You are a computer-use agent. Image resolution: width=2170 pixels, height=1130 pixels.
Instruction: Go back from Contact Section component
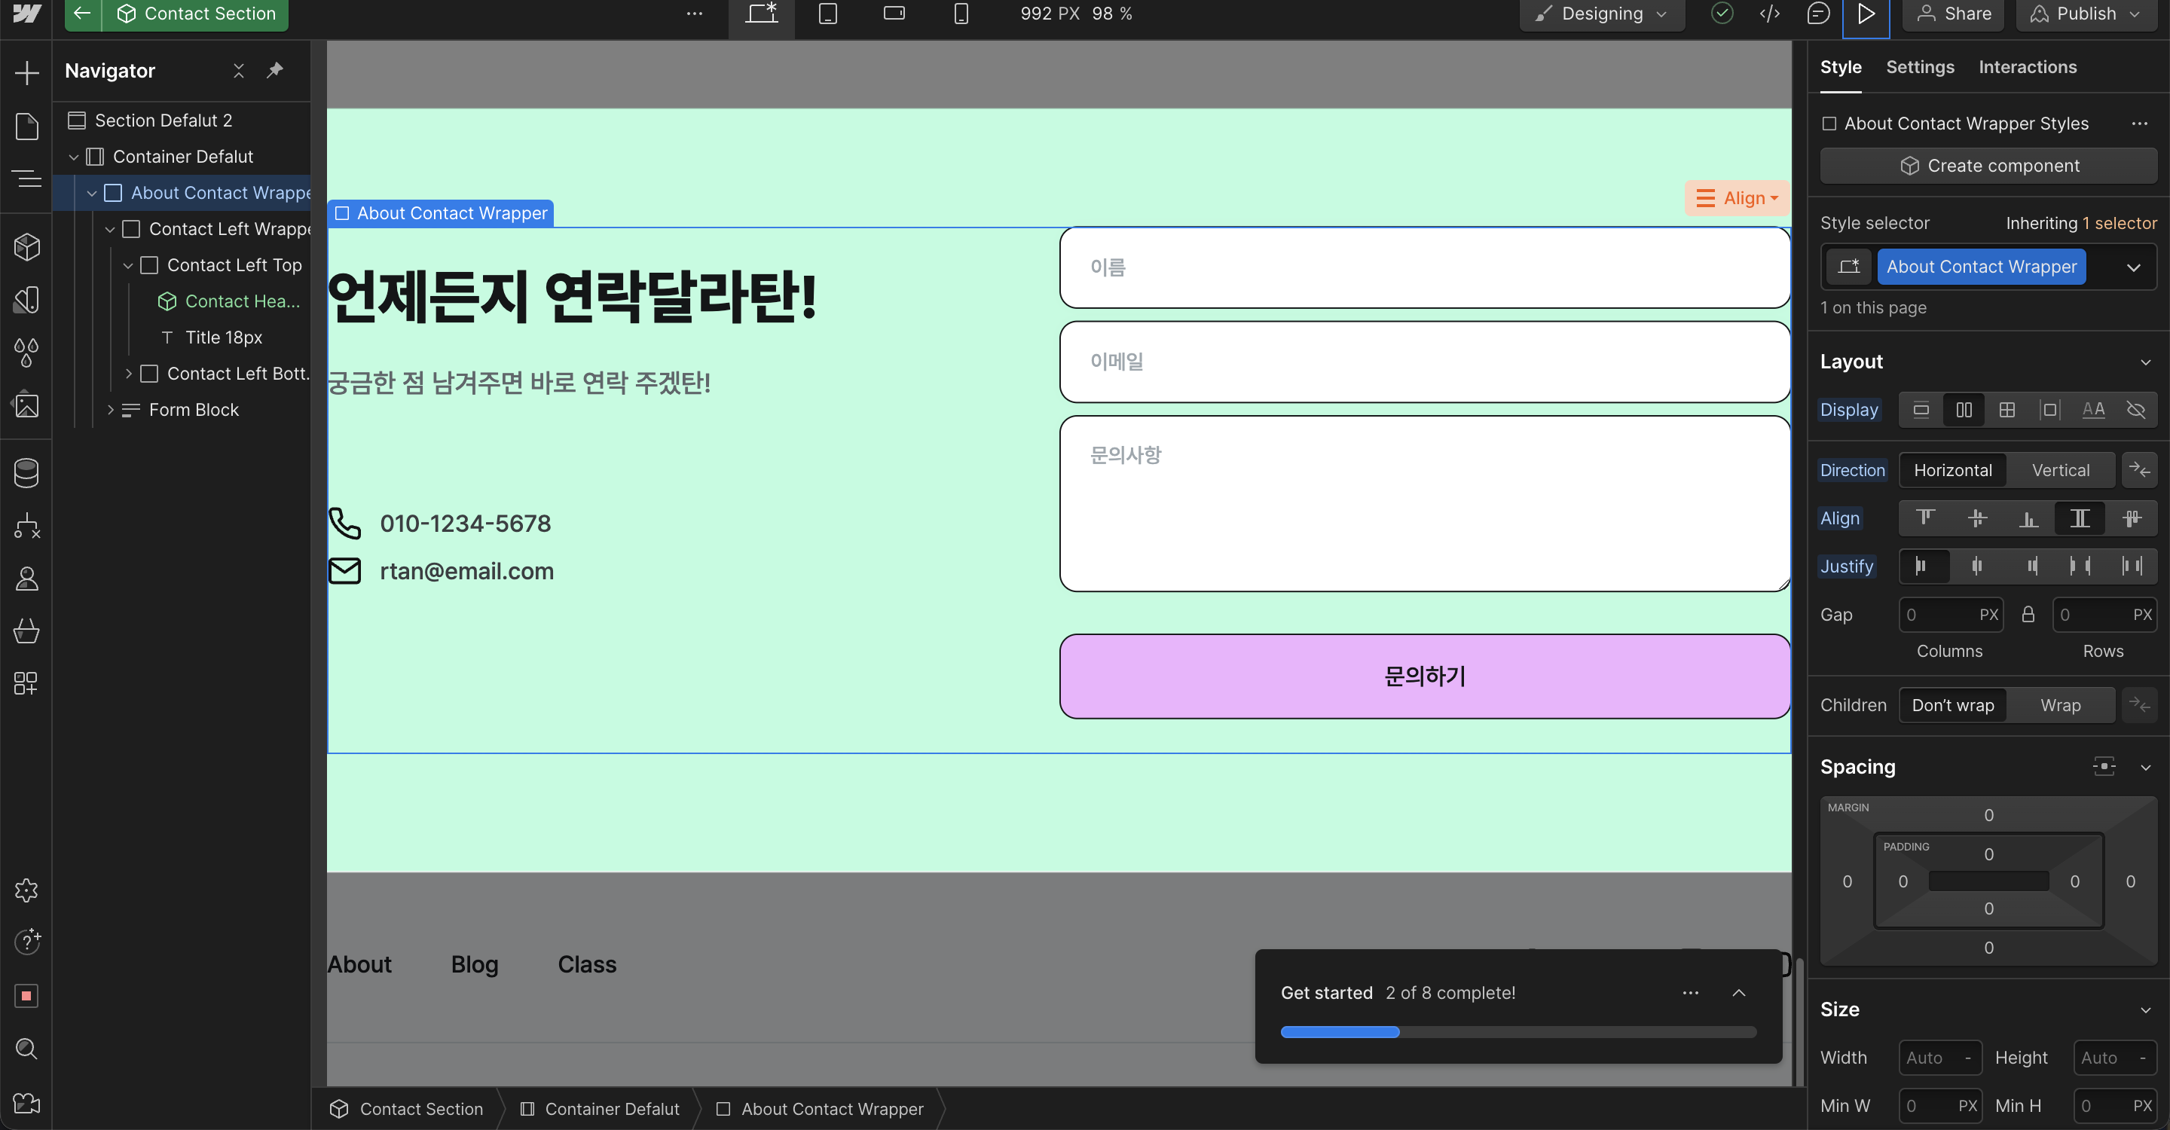pyautogui.click(x=81, y=14)
